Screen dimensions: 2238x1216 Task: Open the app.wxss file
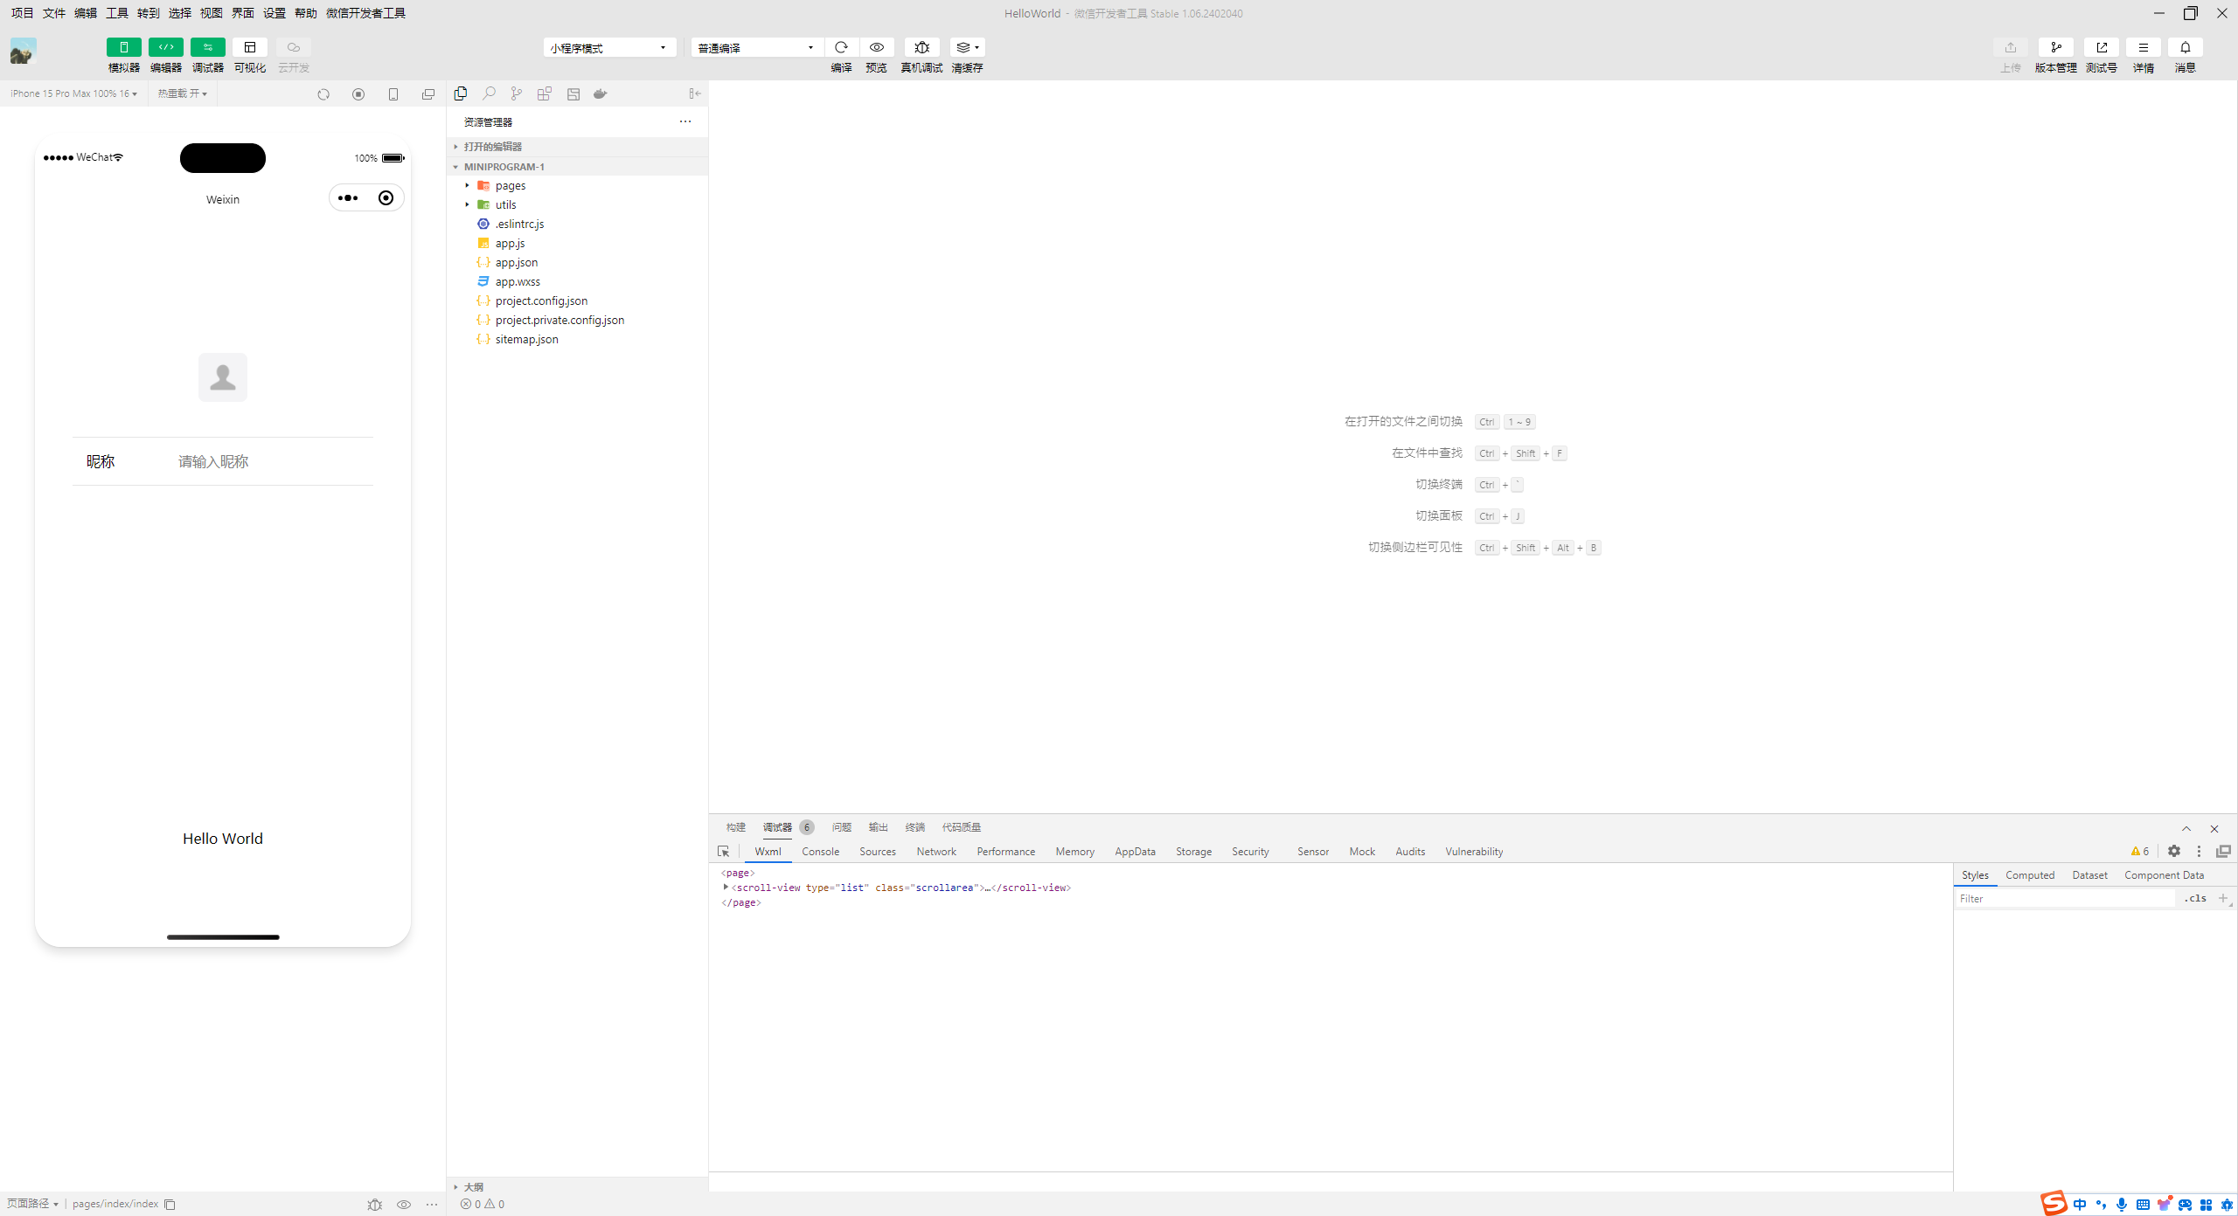[577, 281]
